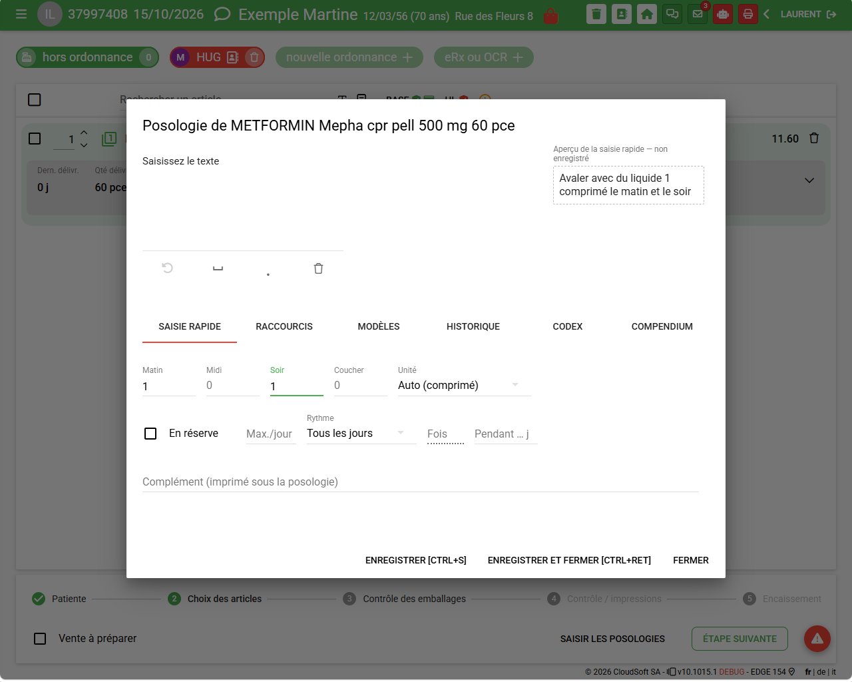Click the trash icon in top header
This screenshot has height=682, width=852.
tap(596, 14)
